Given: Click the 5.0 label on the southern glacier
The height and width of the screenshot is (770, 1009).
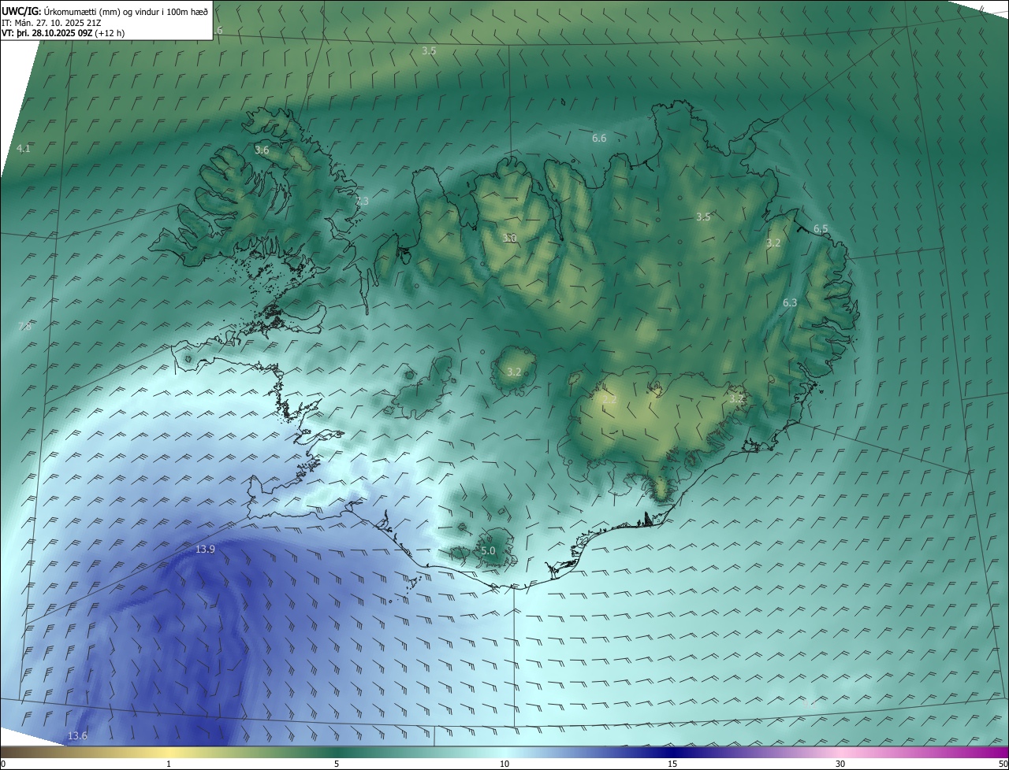Looking at the screenshot, I should click(x=488, y=551).
